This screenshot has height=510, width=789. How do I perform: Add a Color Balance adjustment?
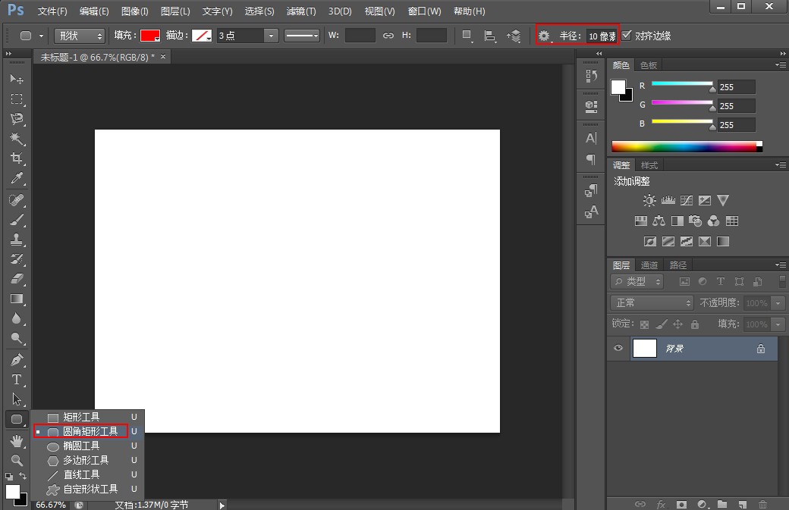[x=659, y=221]
